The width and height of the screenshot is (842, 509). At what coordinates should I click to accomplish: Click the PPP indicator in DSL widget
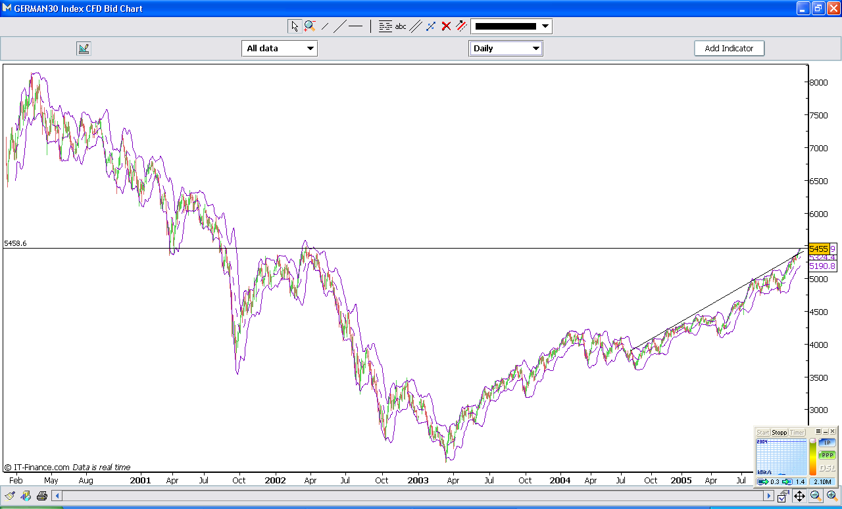click(x=827, y=455)
